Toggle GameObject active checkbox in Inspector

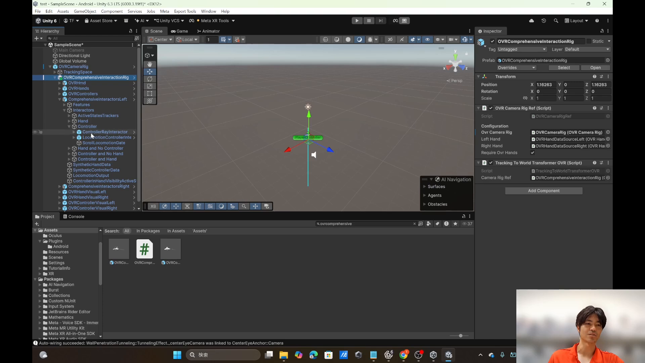pyautogui.click(x=492, y=41)
